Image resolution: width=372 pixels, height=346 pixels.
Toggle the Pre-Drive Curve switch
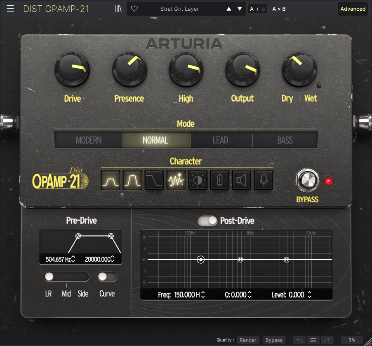107,277
